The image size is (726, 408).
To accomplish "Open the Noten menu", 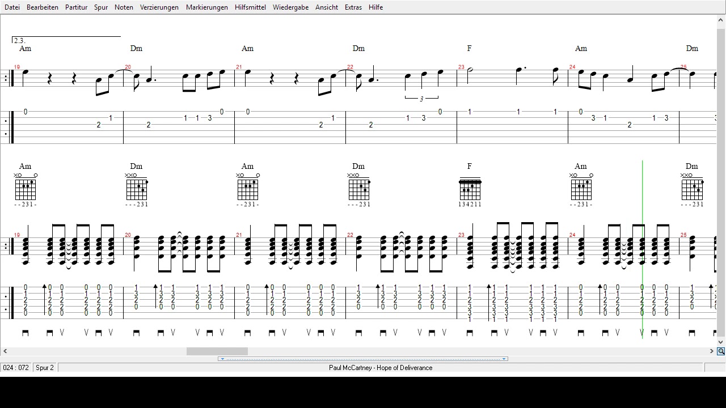I will (x=124, y=7).
